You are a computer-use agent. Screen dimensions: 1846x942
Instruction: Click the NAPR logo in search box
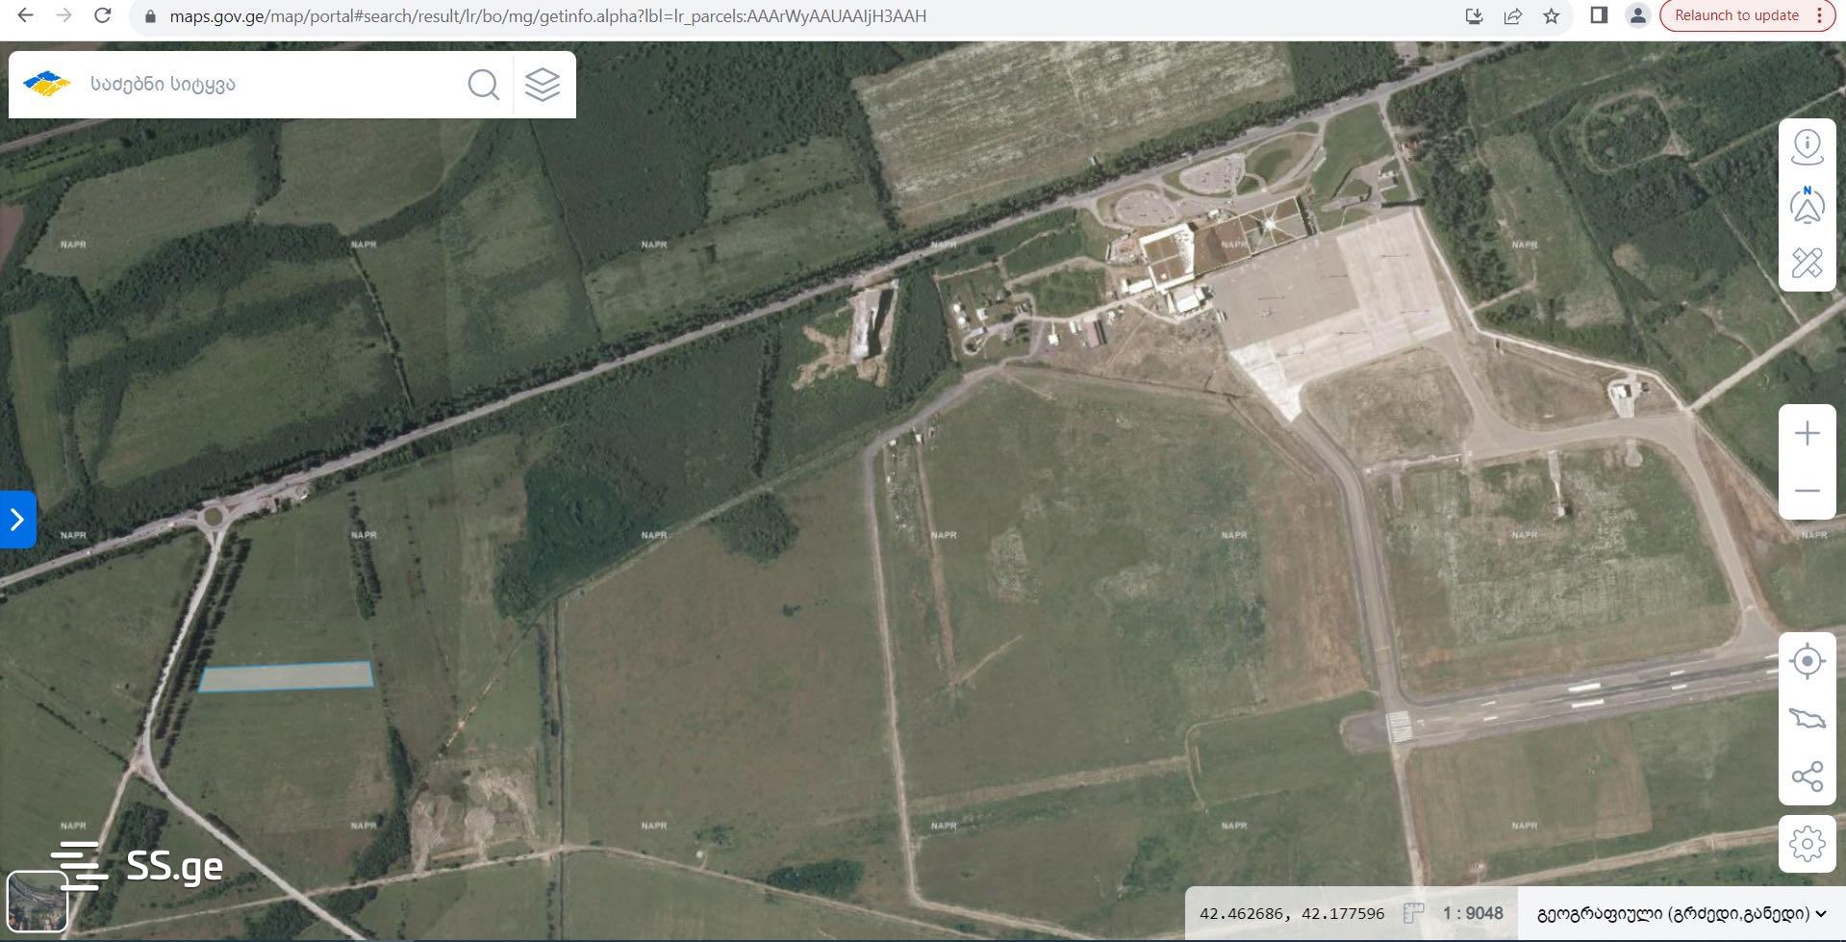[x=47, y=84]
